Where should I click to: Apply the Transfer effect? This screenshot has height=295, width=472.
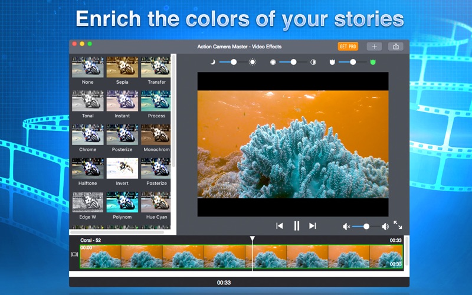click(156, 67)
